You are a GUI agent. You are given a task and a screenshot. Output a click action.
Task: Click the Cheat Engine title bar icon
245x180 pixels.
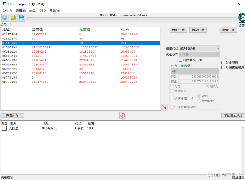[x=4, y=4]
